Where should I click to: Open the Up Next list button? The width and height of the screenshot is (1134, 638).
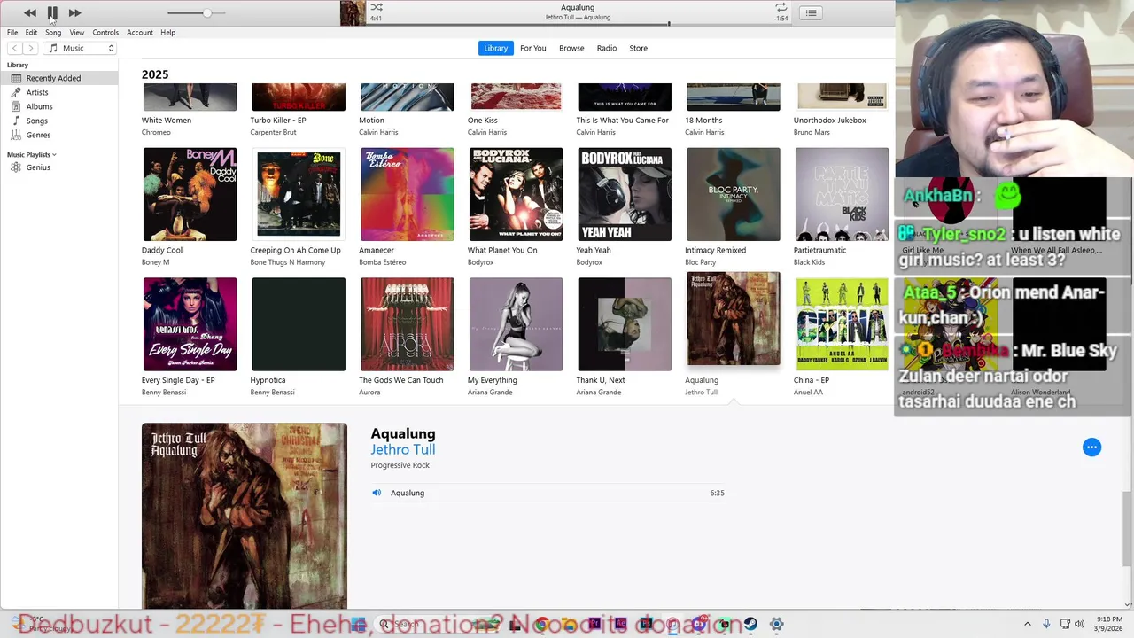[x=811, y=12]
